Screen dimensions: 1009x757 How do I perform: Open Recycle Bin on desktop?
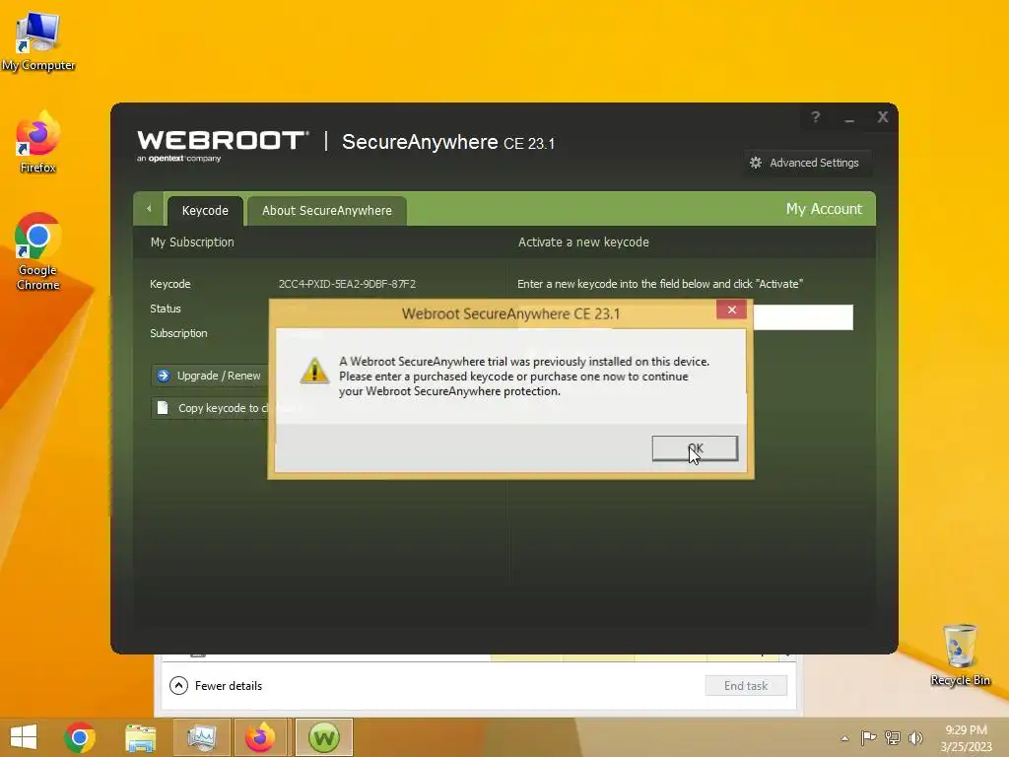pyautogui.click(x=960, y=654)
